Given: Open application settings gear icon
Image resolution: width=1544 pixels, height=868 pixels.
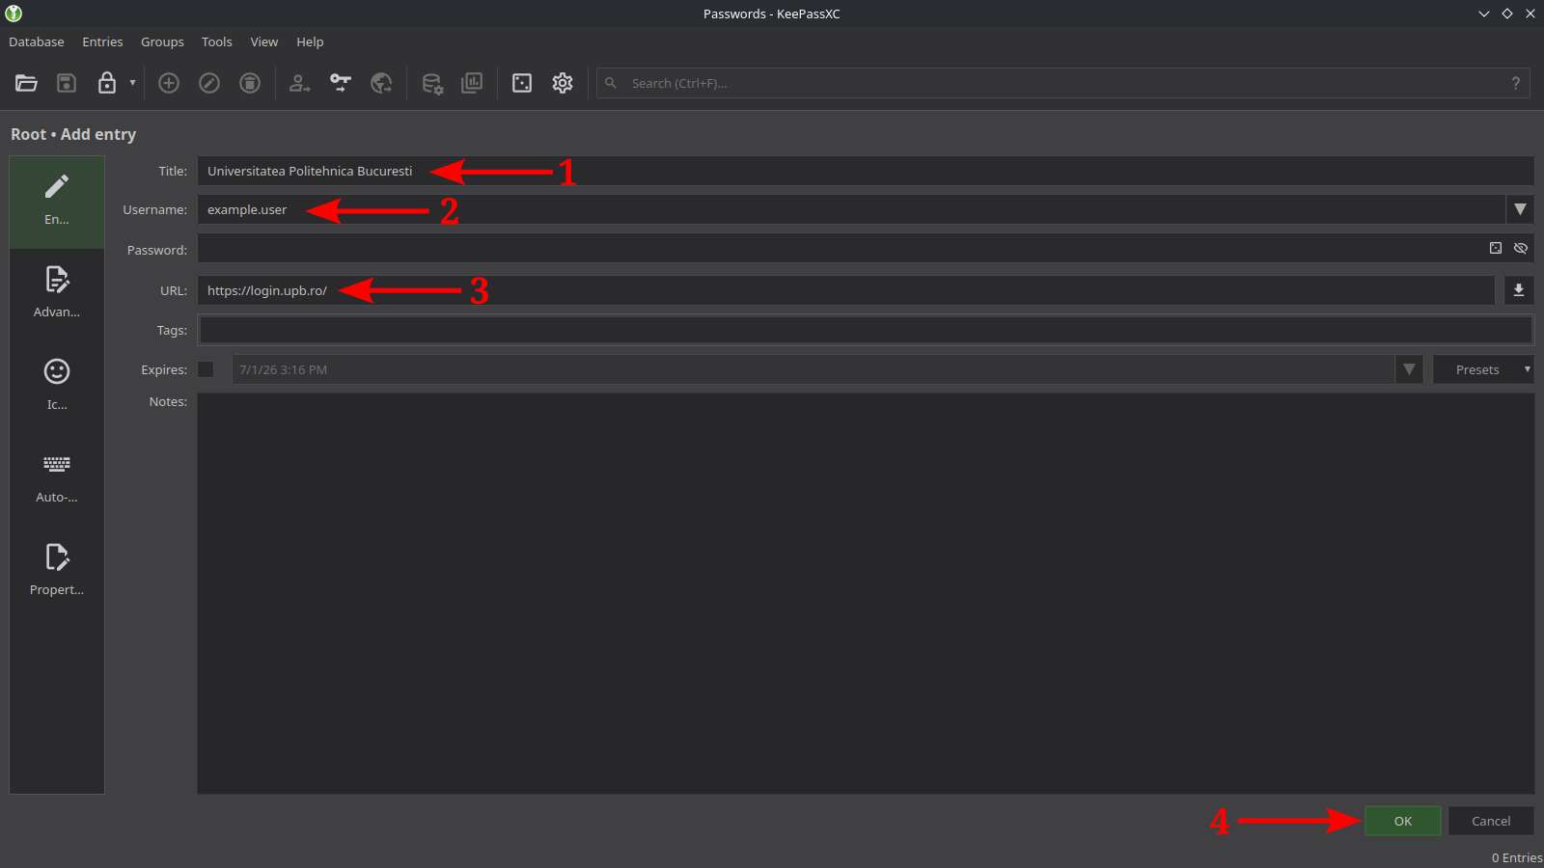Looking at the screenshot, I should (563, 83).
